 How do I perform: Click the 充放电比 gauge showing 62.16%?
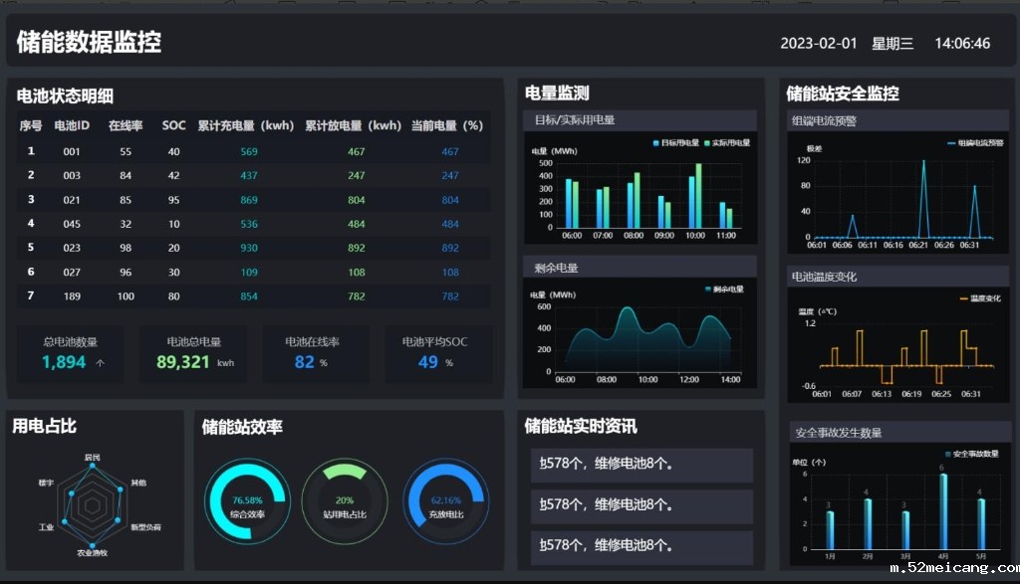pos(446,501)
